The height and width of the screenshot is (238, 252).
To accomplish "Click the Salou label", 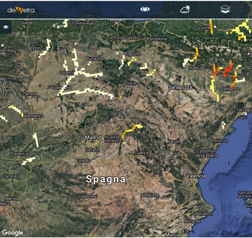I will [242, 117].
